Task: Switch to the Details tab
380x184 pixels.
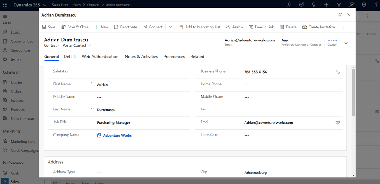Action: coord(70,57)
